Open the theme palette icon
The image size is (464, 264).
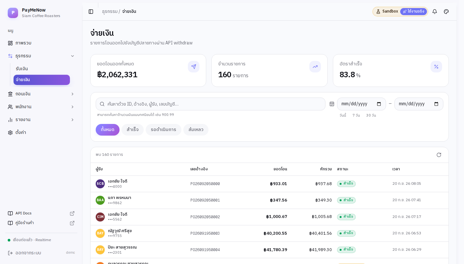pos(446,12)
